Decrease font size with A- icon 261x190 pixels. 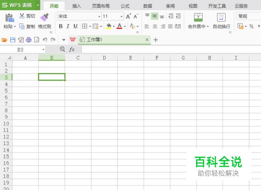[x=136, y=16]
